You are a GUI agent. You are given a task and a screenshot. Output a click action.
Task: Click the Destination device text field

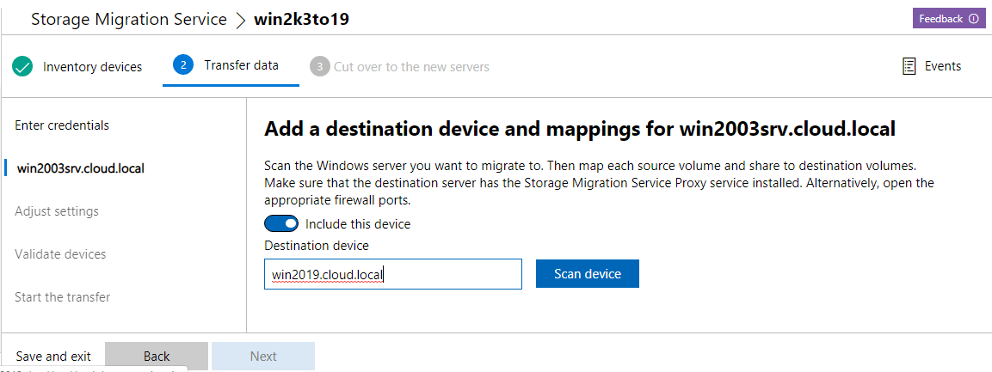tap(392, 274)
